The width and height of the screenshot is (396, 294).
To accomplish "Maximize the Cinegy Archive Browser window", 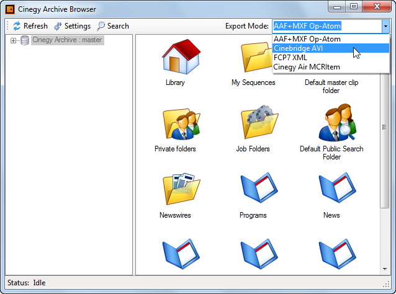I will tap(354, 7).
